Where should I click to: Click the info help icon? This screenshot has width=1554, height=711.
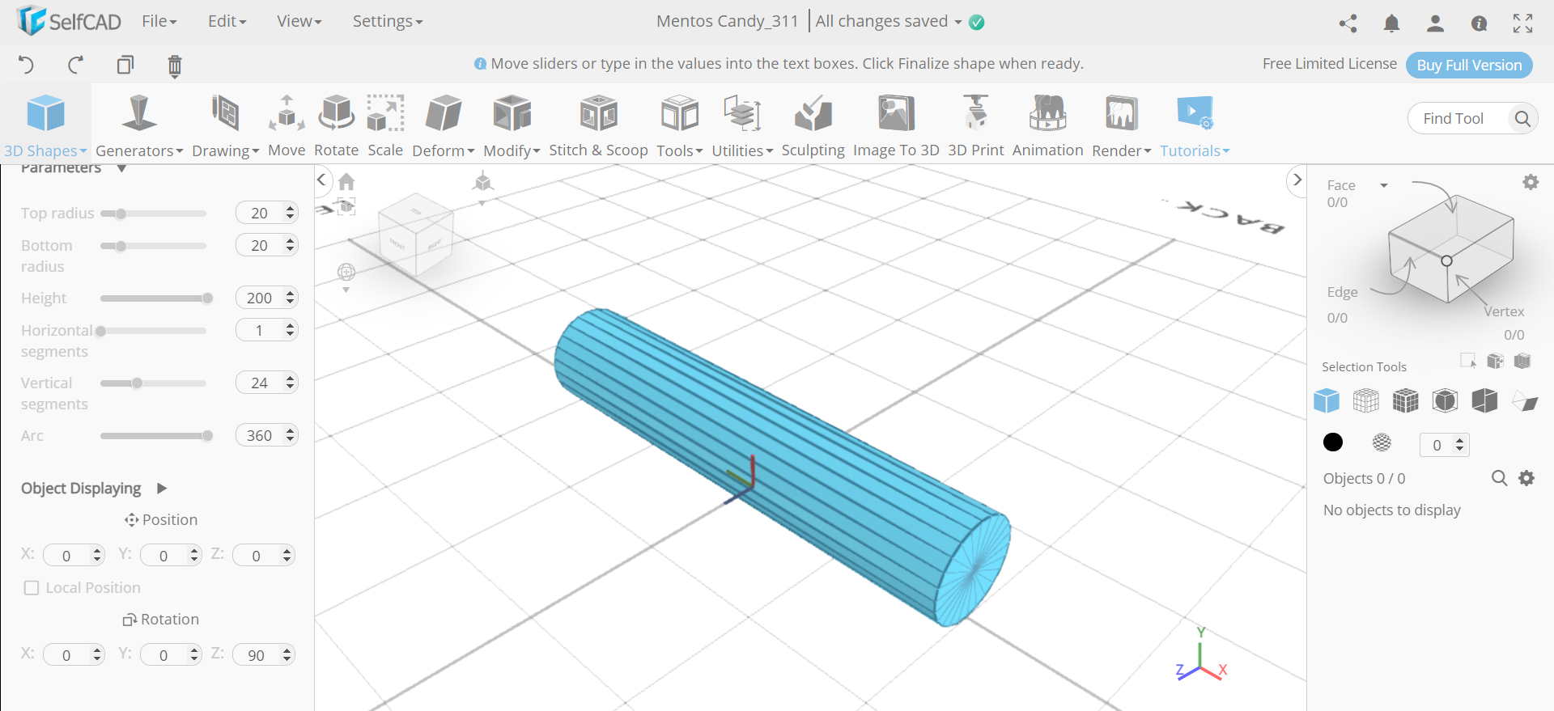tap(1479, 23)
